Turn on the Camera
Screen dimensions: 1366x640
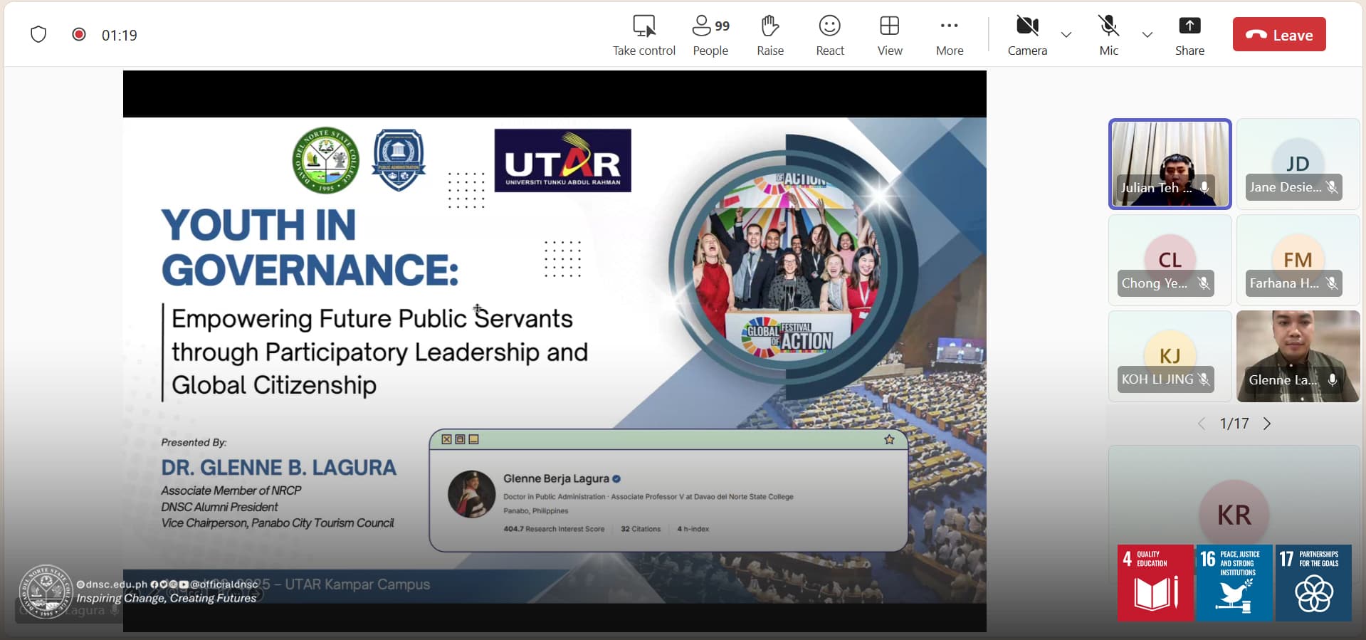[x=1026, y=35]
